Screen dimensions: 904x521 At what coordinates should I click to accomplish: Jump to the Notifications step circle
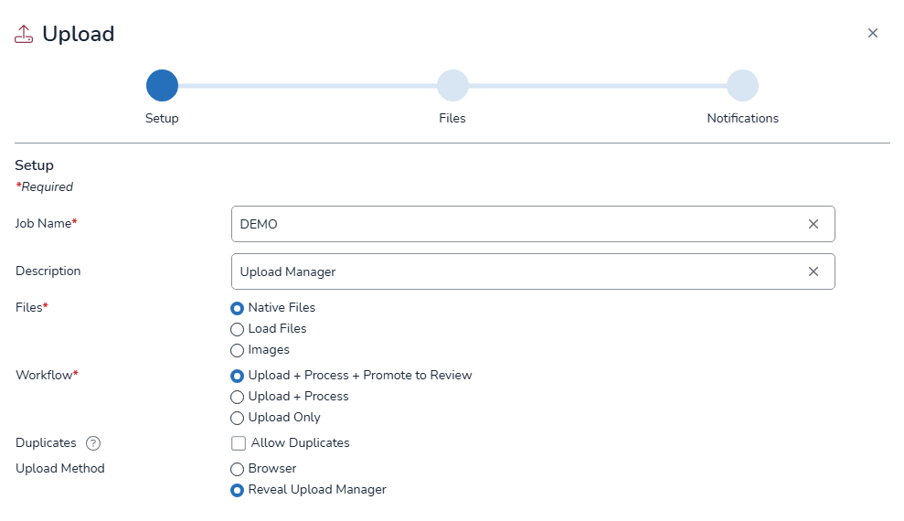742,86
